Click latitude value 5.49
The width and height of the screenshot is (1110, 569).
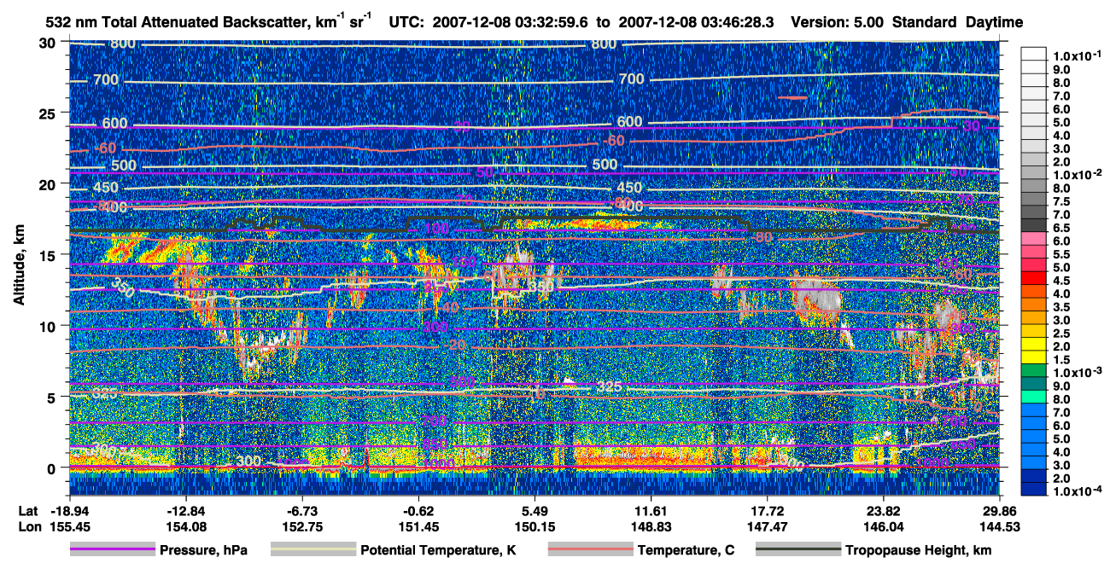(x=535, y=510)
